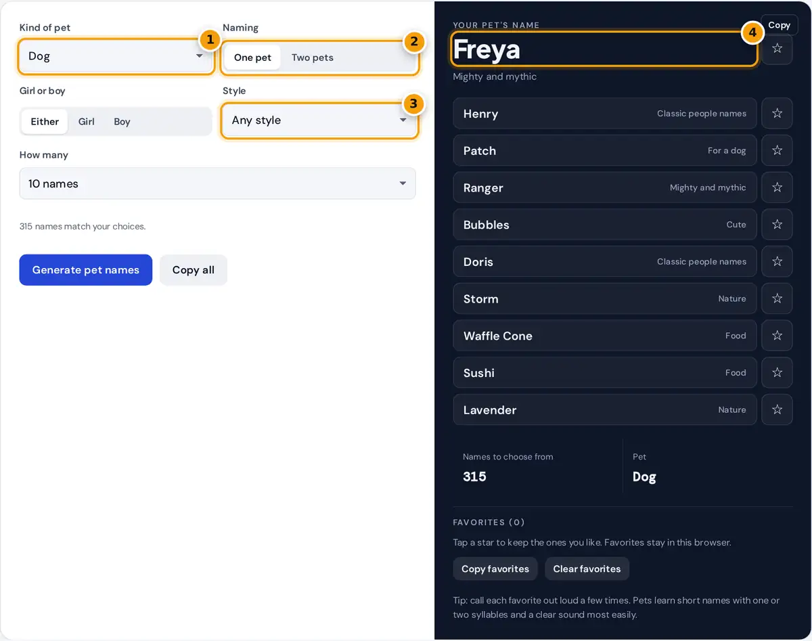Select One pet naming option
Image resolution: width=812 pixels, height=641 pixels.
coord(252,58)
